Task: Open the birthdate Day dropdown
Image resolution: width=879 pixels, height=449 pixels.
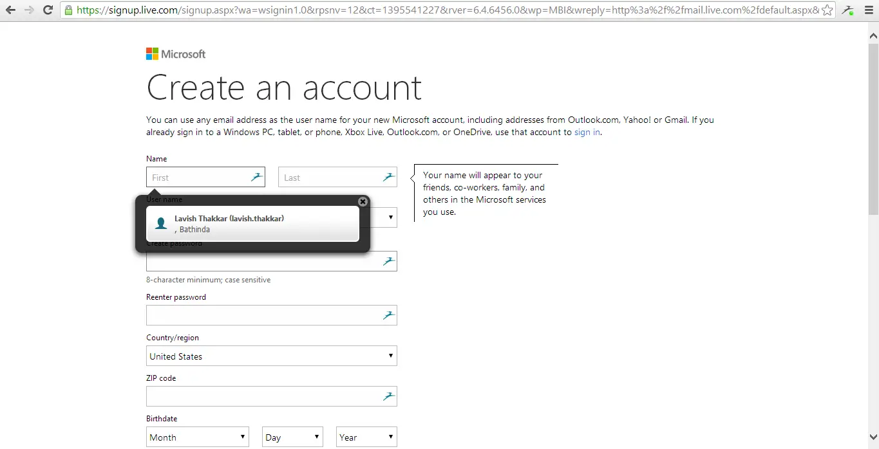Action: (x=292, y=437)
